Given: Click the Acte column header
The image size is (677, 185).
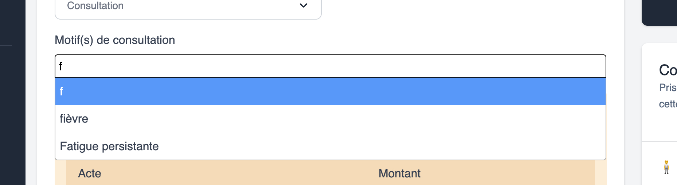Looking at the screenshot, I should click(90, 173).
